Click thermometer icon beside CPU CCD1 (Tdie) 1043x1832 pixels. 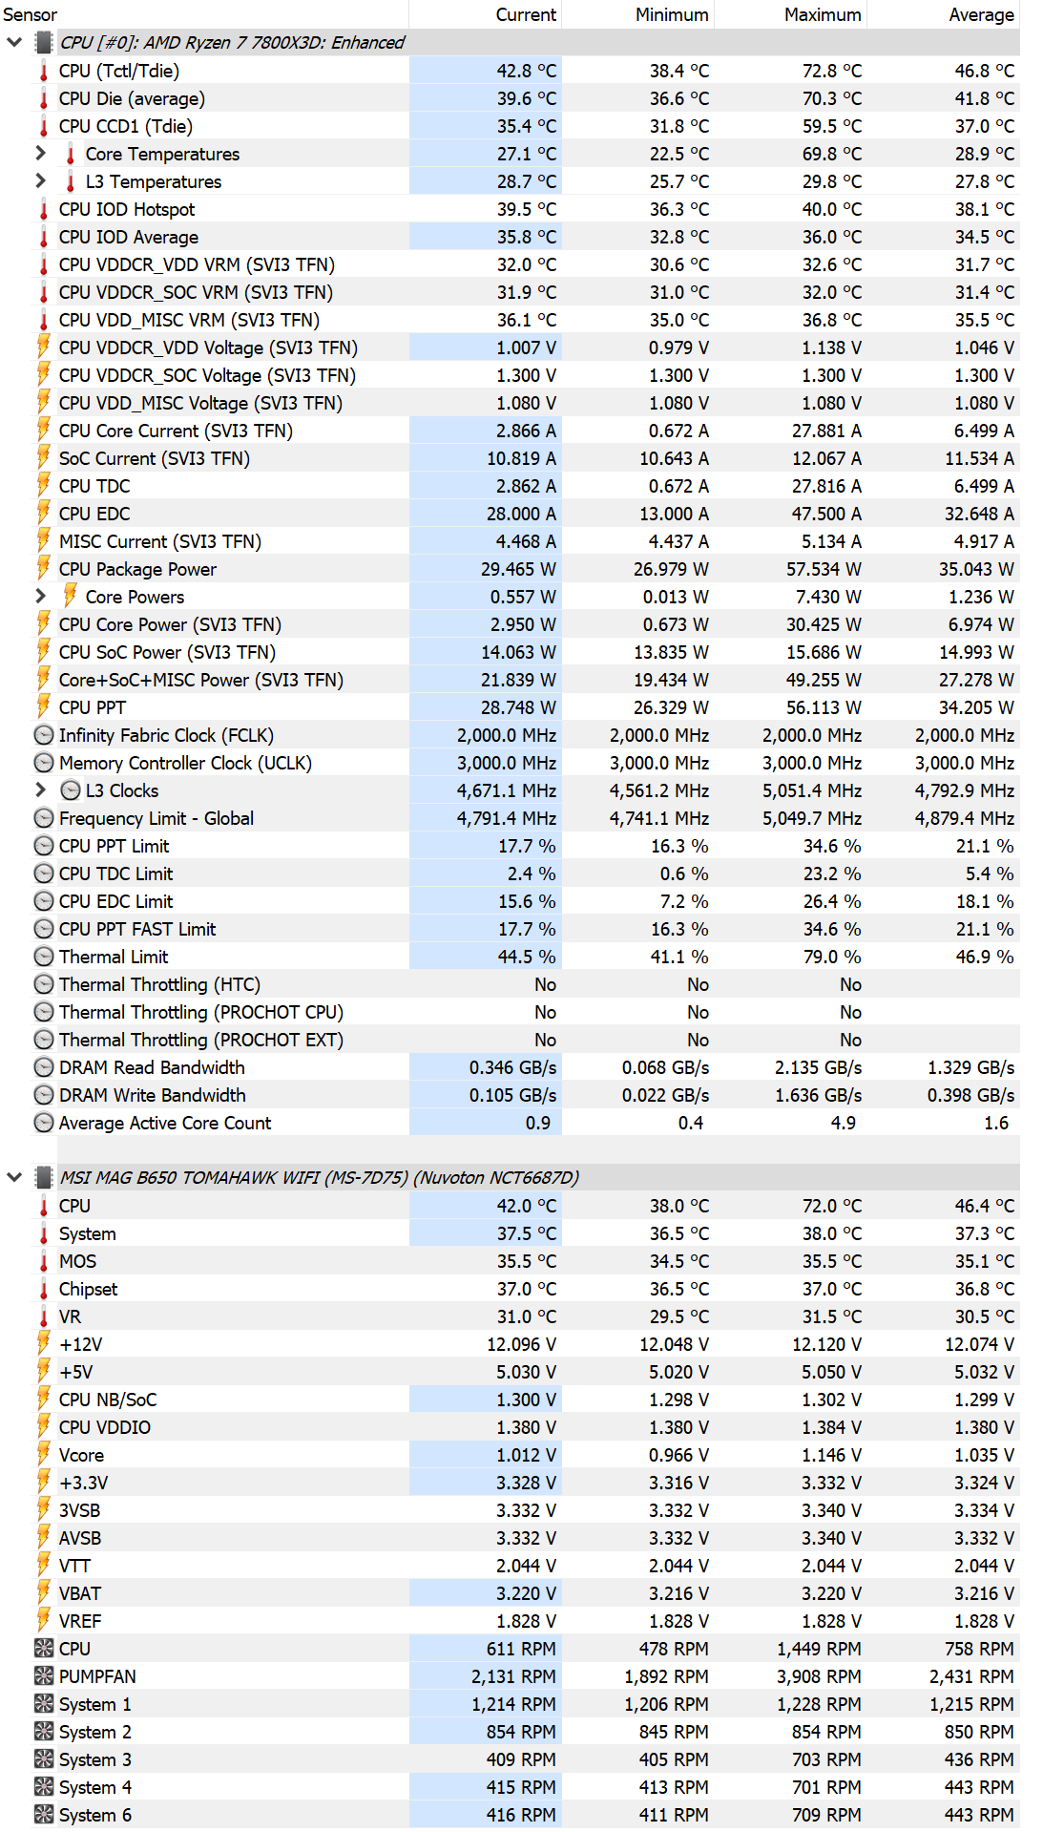44,126
